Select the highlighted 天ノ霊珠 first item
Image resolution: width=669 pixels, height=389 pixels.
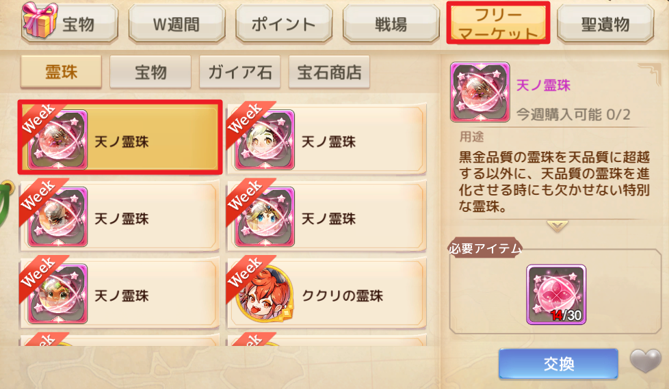[x=120, y=137]
